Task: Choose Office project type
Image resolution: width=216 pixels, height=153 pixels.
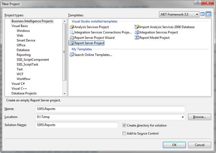Action: (21, 45)
